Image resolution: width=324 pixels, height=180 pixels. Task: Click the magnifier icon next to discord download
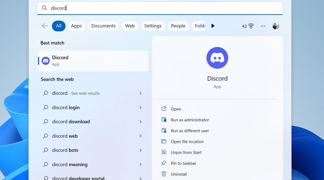click(45, 122)
